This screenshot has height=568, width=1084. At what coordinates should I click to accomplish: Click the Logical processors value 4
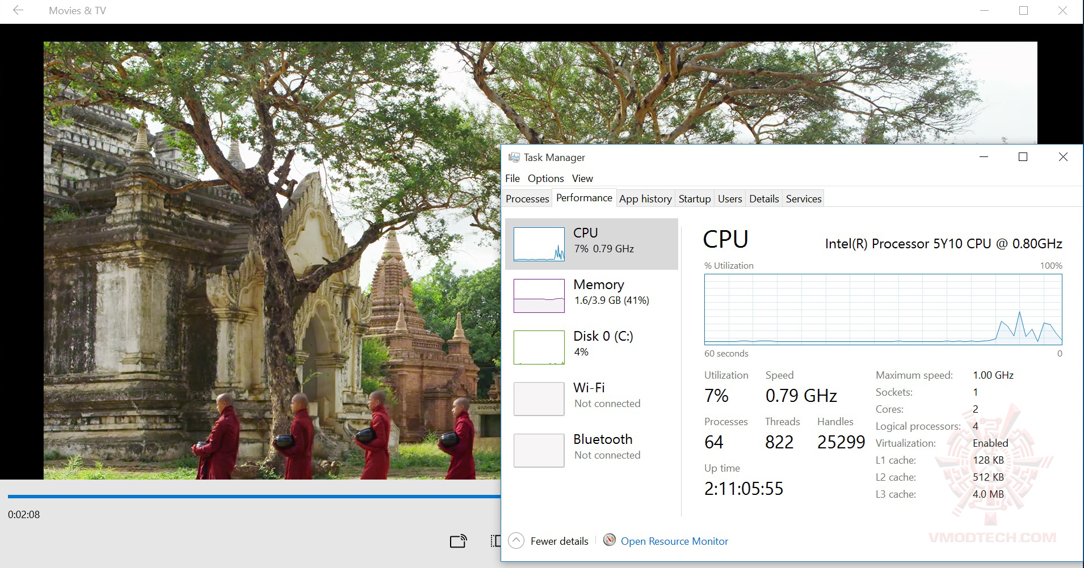[975, 426]
